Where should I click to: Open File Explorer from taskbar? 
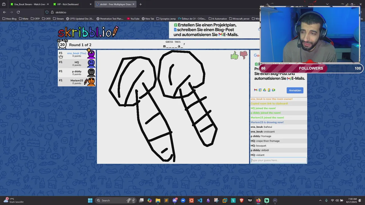click(x=158, y=200)
